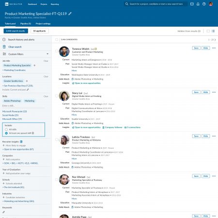218x218 pixels.
Task: Click the Keywords pencil icon
Action: click(3, 212)
